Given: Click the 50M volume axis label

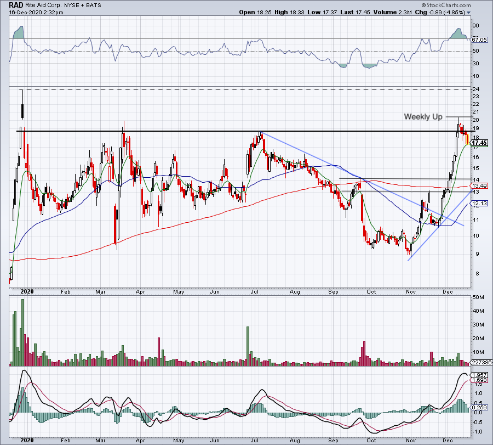Looking at the screenshot, I should click(478, 297).
